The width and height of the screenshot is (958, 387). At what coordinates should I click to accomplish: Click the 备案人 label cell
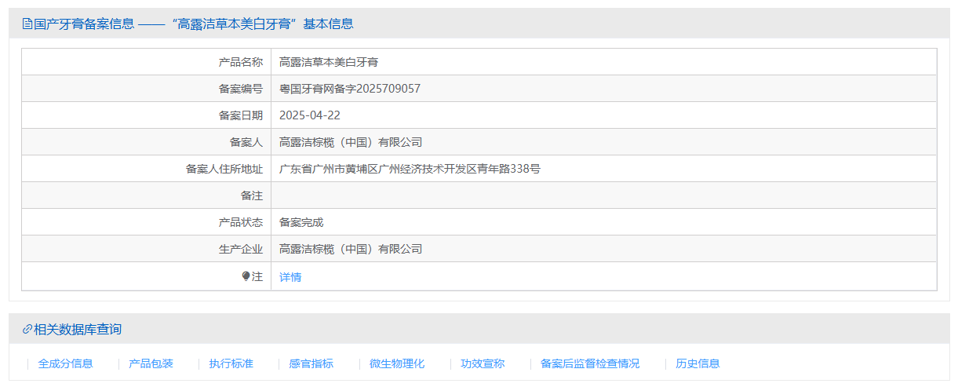click(x=147, y=142)
